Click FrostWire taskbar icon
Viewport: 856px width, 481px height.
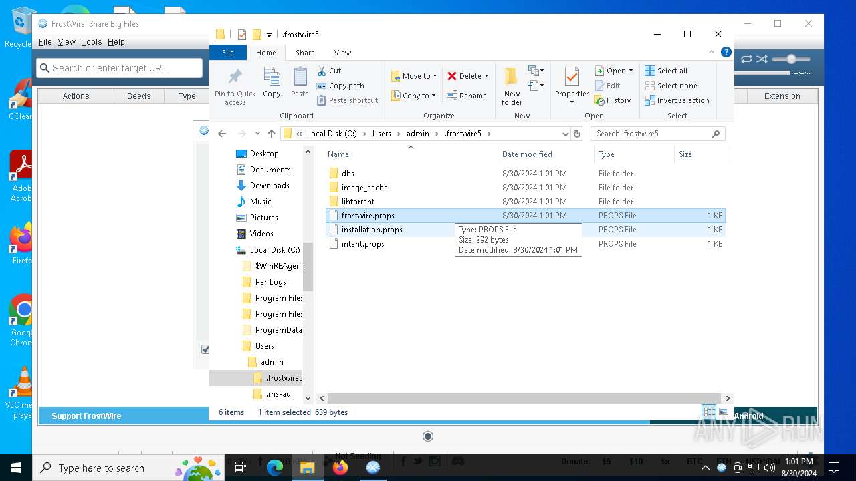[x=373, y=468]
